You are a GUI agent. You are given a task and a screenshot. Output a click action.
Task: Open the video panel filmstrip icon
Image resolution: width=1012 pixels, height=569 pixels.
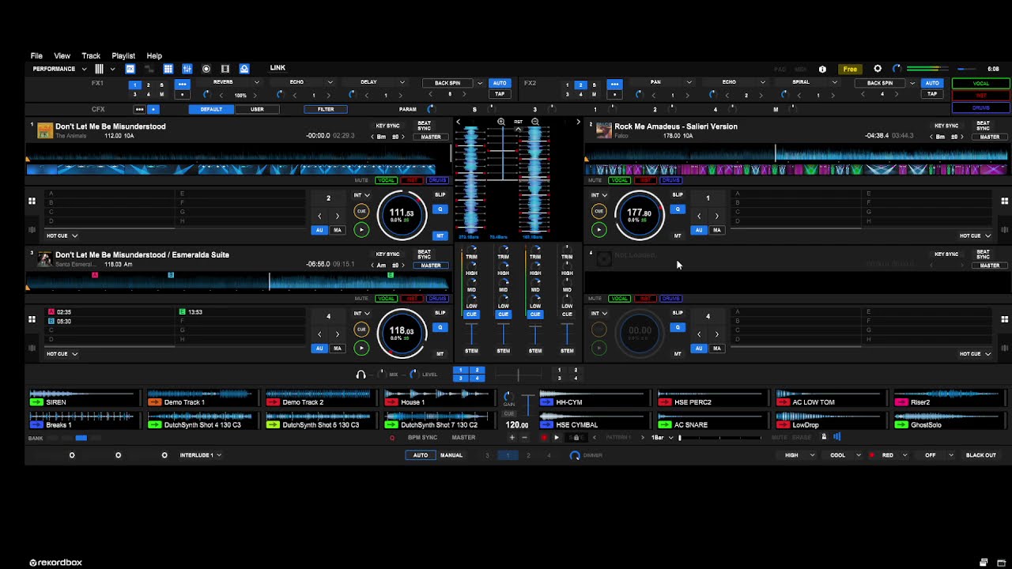coord(225,69)
